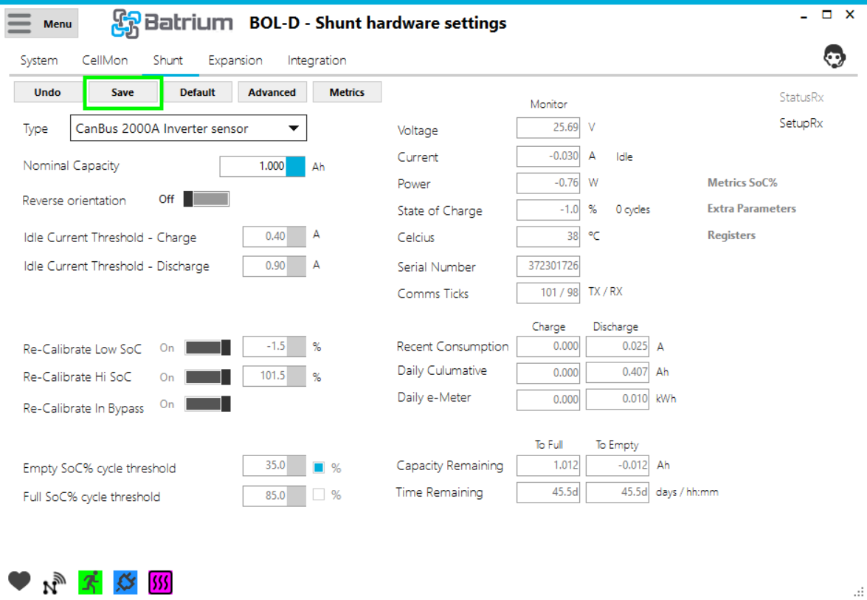Click the network signal status icon
The image size is (867, 600).
[x=54, y=583]
